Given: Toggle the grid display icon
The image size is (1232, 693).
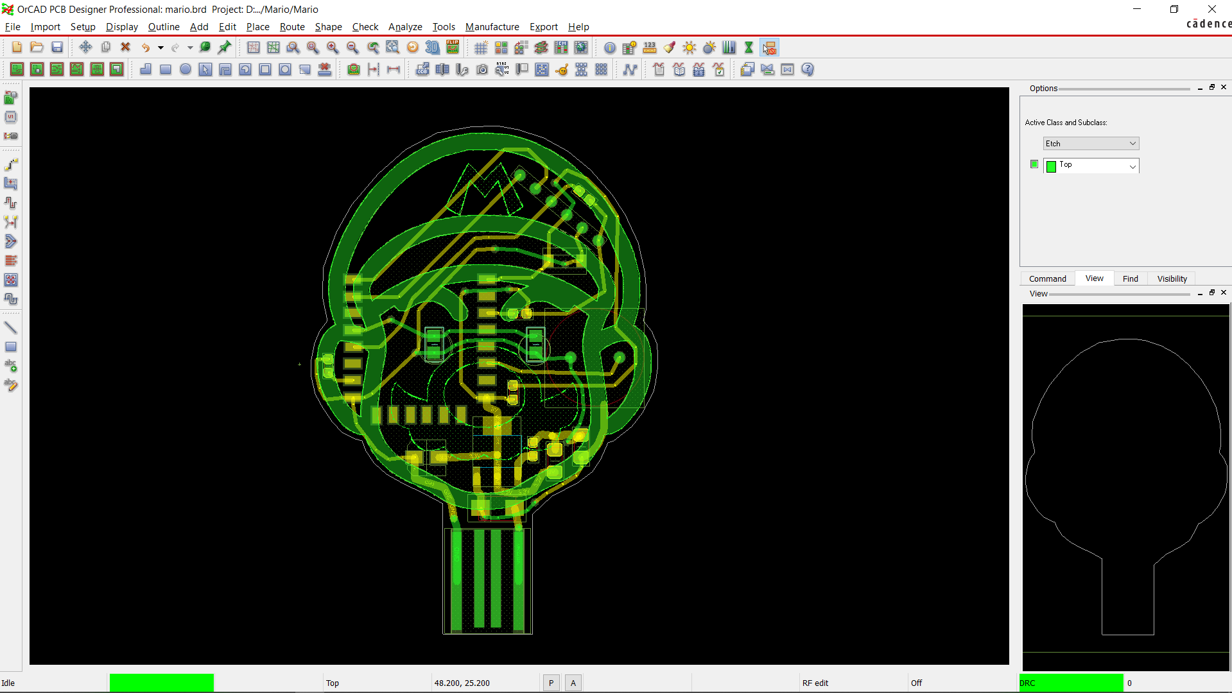Looking at the screenshot, I should 481,47.
